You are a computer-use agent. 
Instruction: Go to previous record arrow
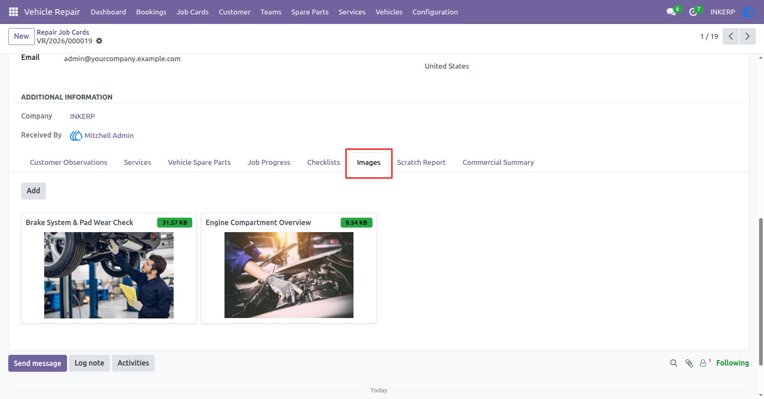pyautogui.click(x=731, y=36)
